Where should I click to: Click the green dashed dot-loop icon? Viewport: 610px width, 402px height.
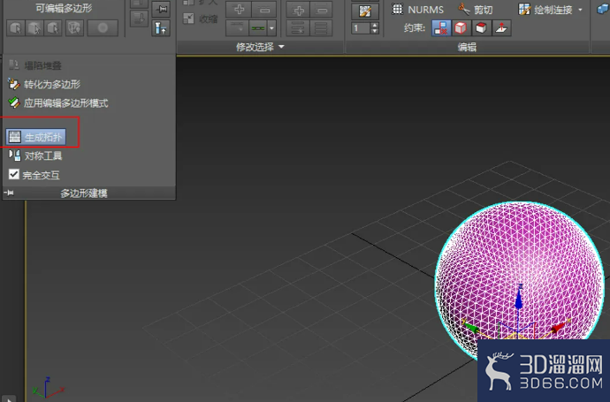[x=258, y=28]
